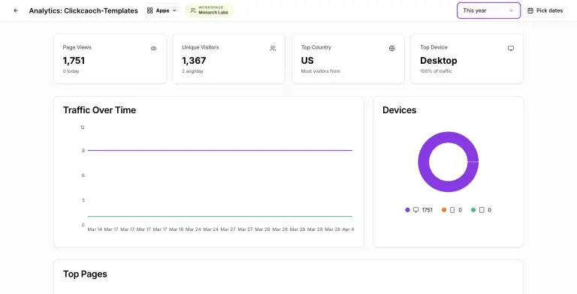The image size is (577, 294).
Task: Click the Unique Visitors label
Action: pos(200,47)
